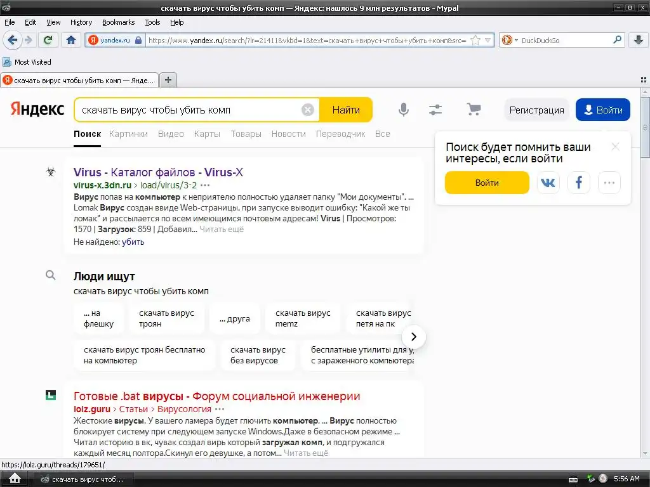This screenshot has width=650, height=487.
Task: Sign in with Facebook icon
Action: [579, 183]
